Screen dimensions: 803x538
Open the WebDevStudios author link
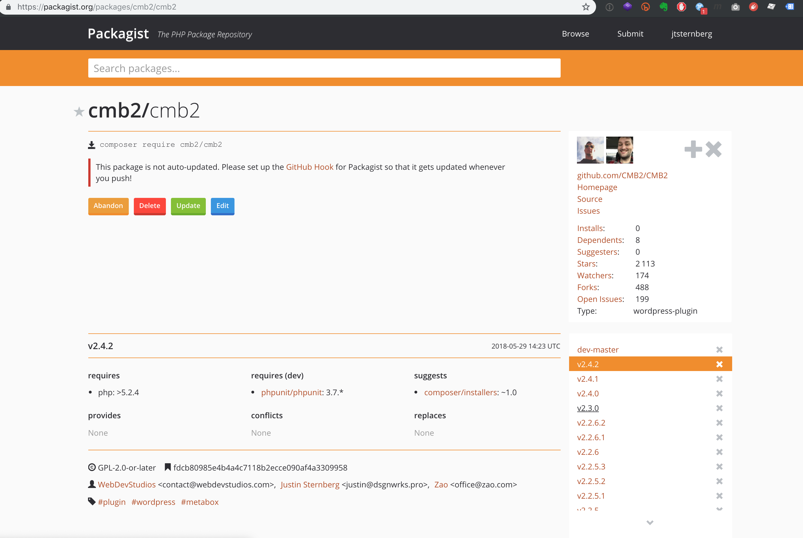tap(127, 485)
